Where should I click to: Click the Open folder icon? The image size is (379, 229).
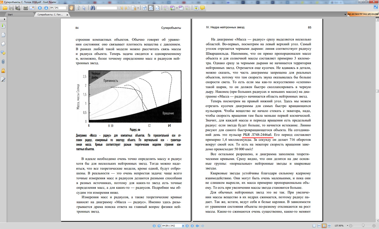coord(5,8)
